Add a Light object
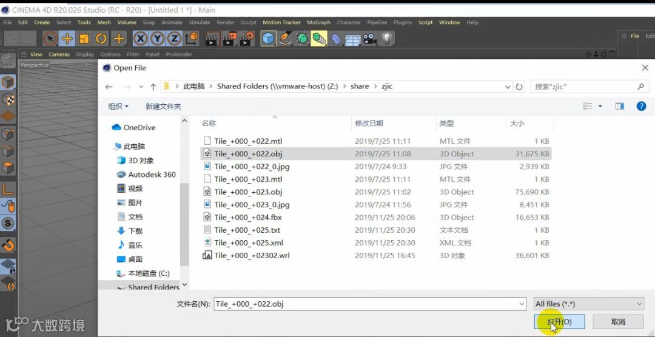Viewport: 655px width, 337px height. 387,39
